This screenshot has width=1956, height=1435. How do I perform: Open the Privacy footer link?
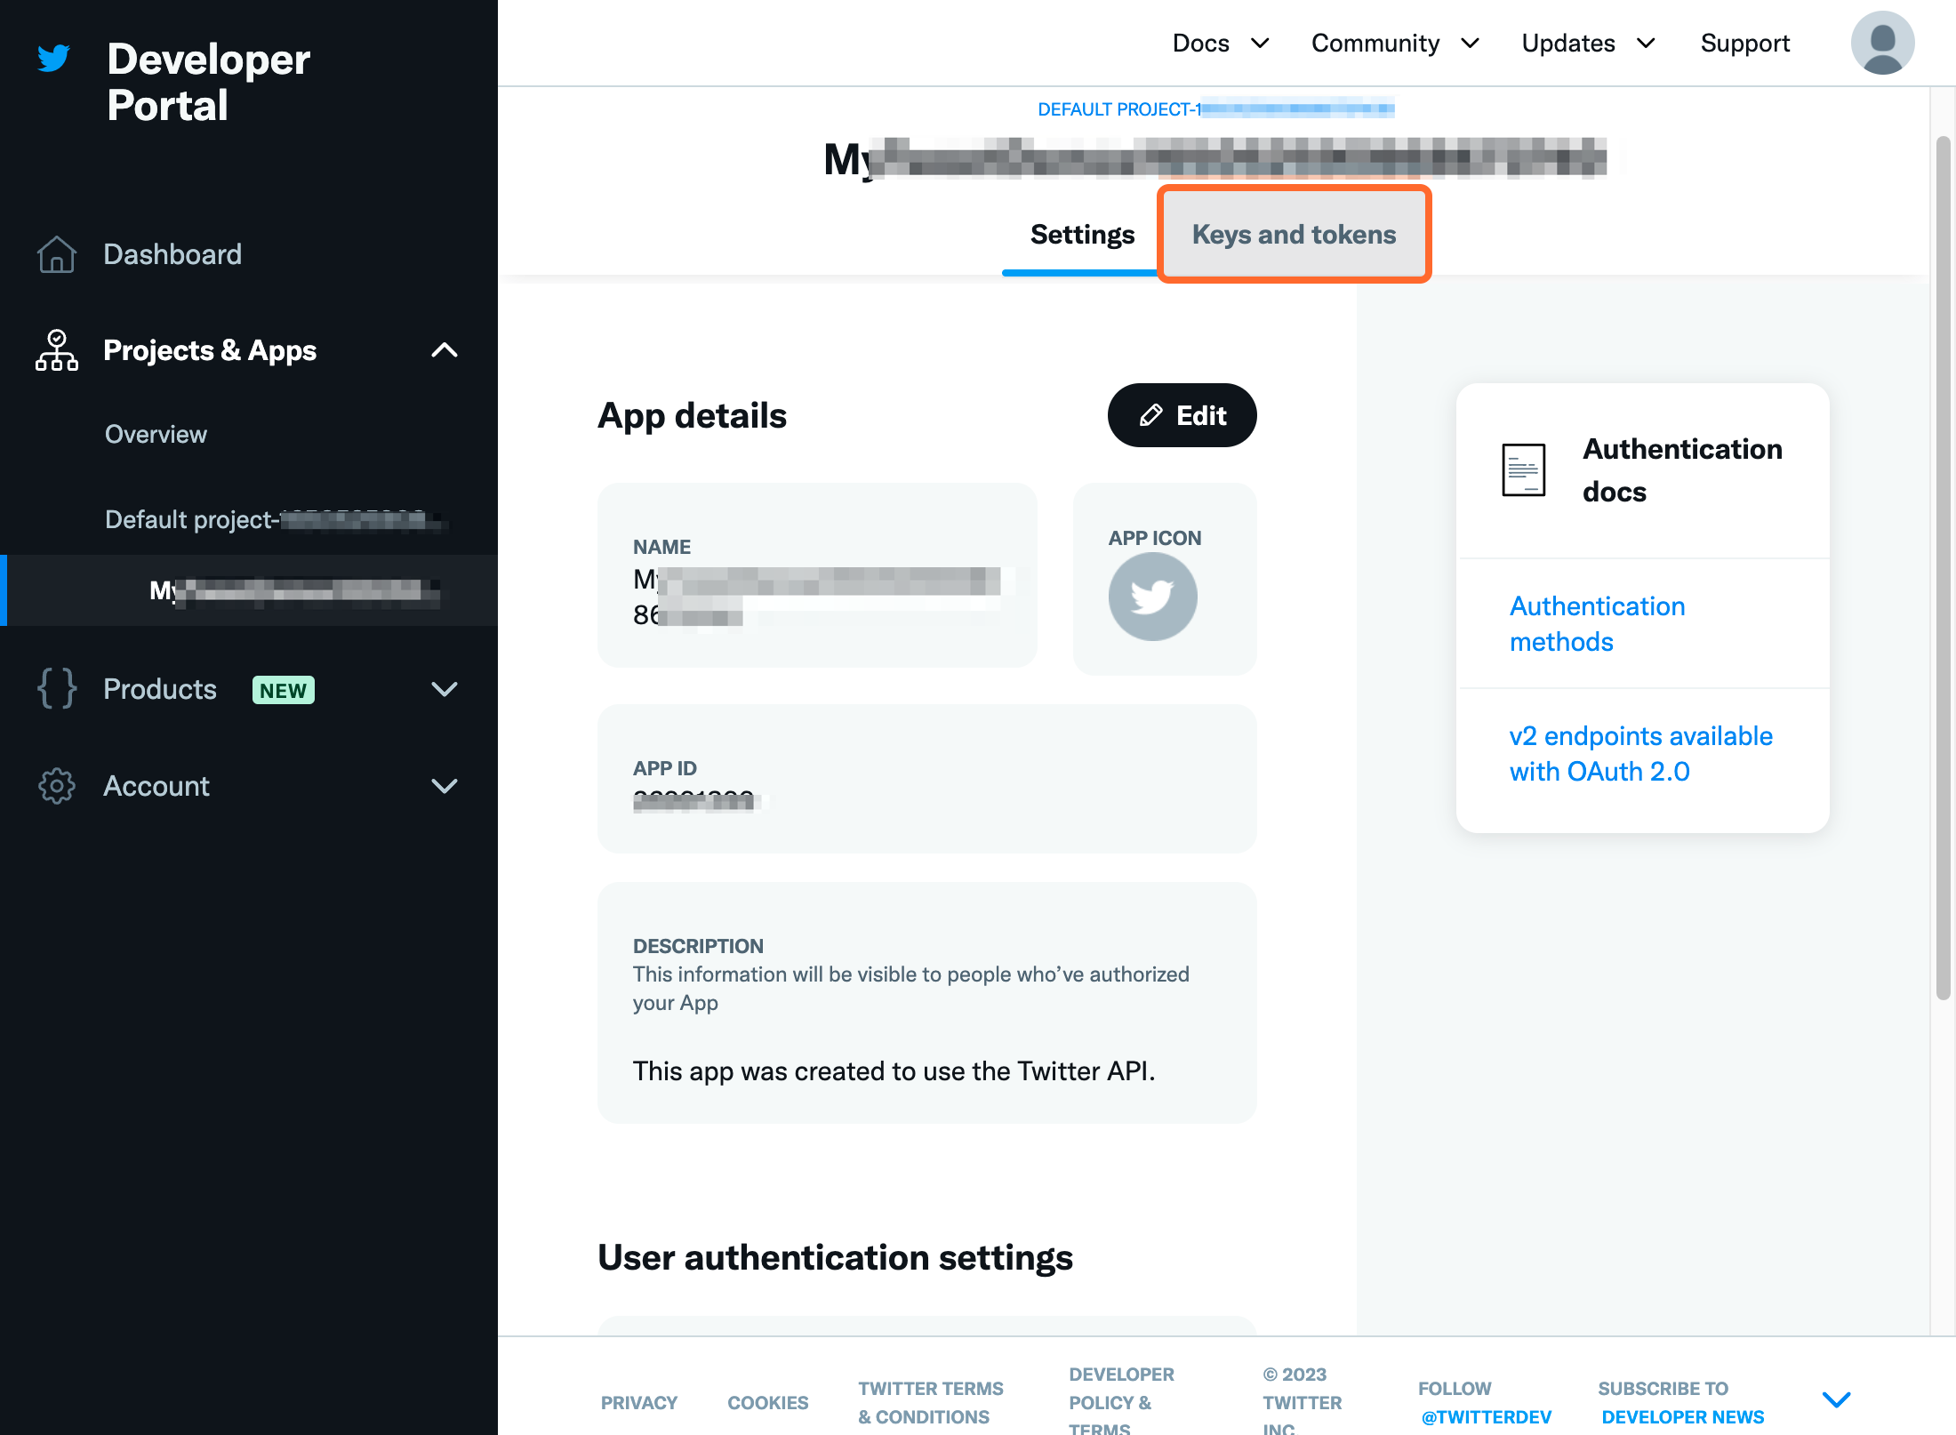pyautogui.click(x=639, y=1403)
